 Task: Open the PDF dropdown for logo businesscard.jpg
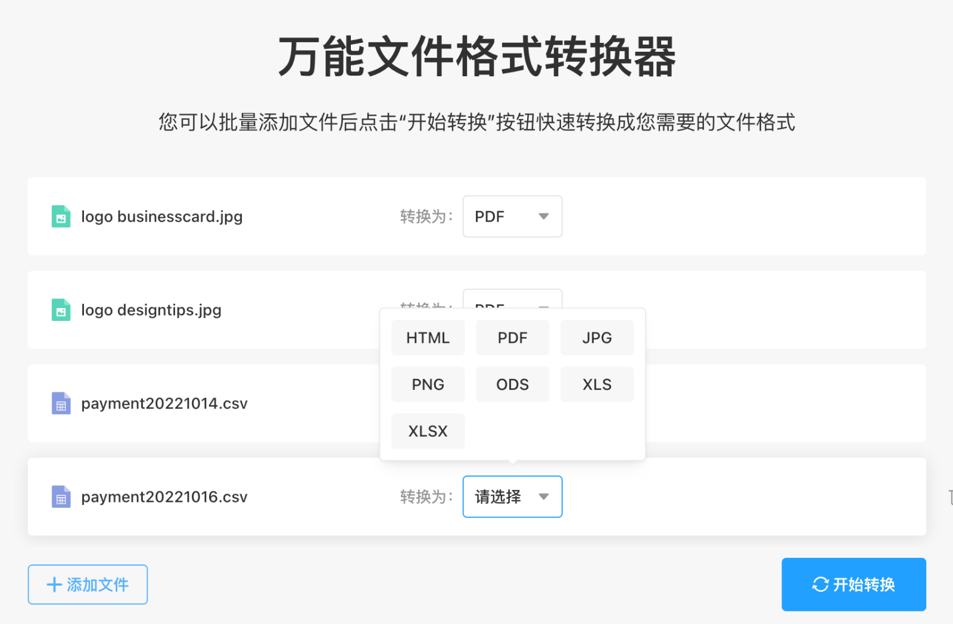pos(512,216)
